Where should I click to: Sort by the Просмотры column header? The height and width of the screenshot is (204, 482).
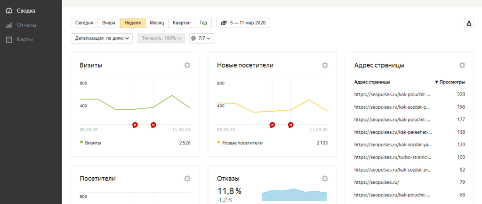(450, 82)
